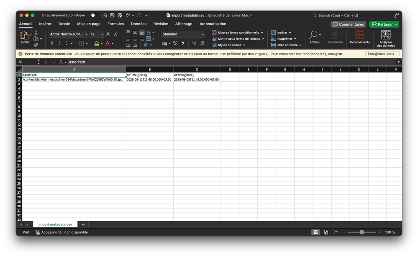Open the Standard number format dropdown
The height and width of the screenshot is (257, 418).
[x=183, y=34]
